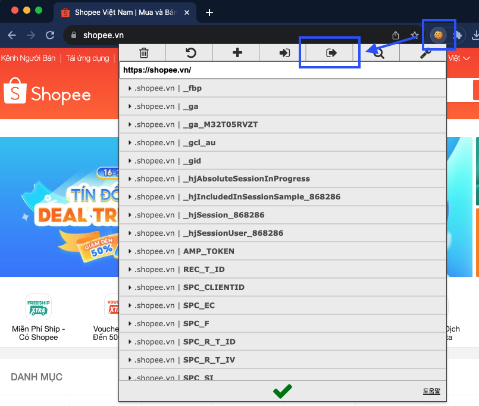Click the export cookies icon

[331, 53]
